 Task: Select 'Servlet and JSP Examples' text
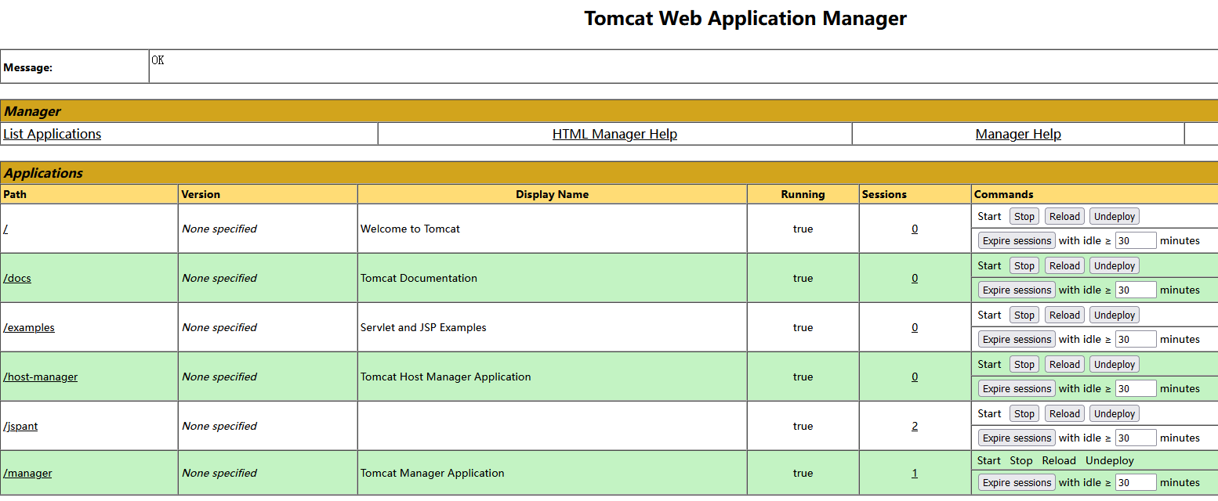pos(423,327)
